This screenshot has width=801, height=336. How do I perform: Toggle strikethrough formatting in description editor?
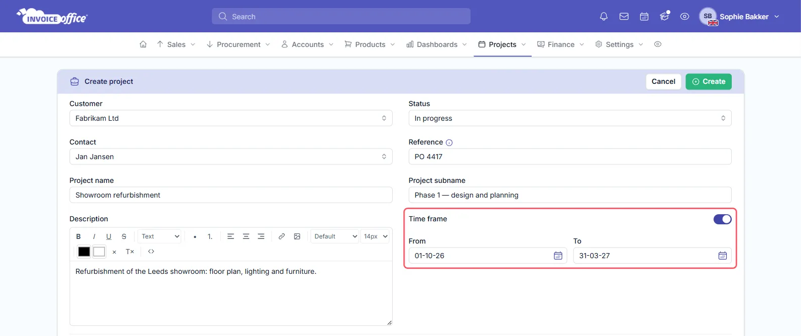pyautogui.click(x=124, y=236)
